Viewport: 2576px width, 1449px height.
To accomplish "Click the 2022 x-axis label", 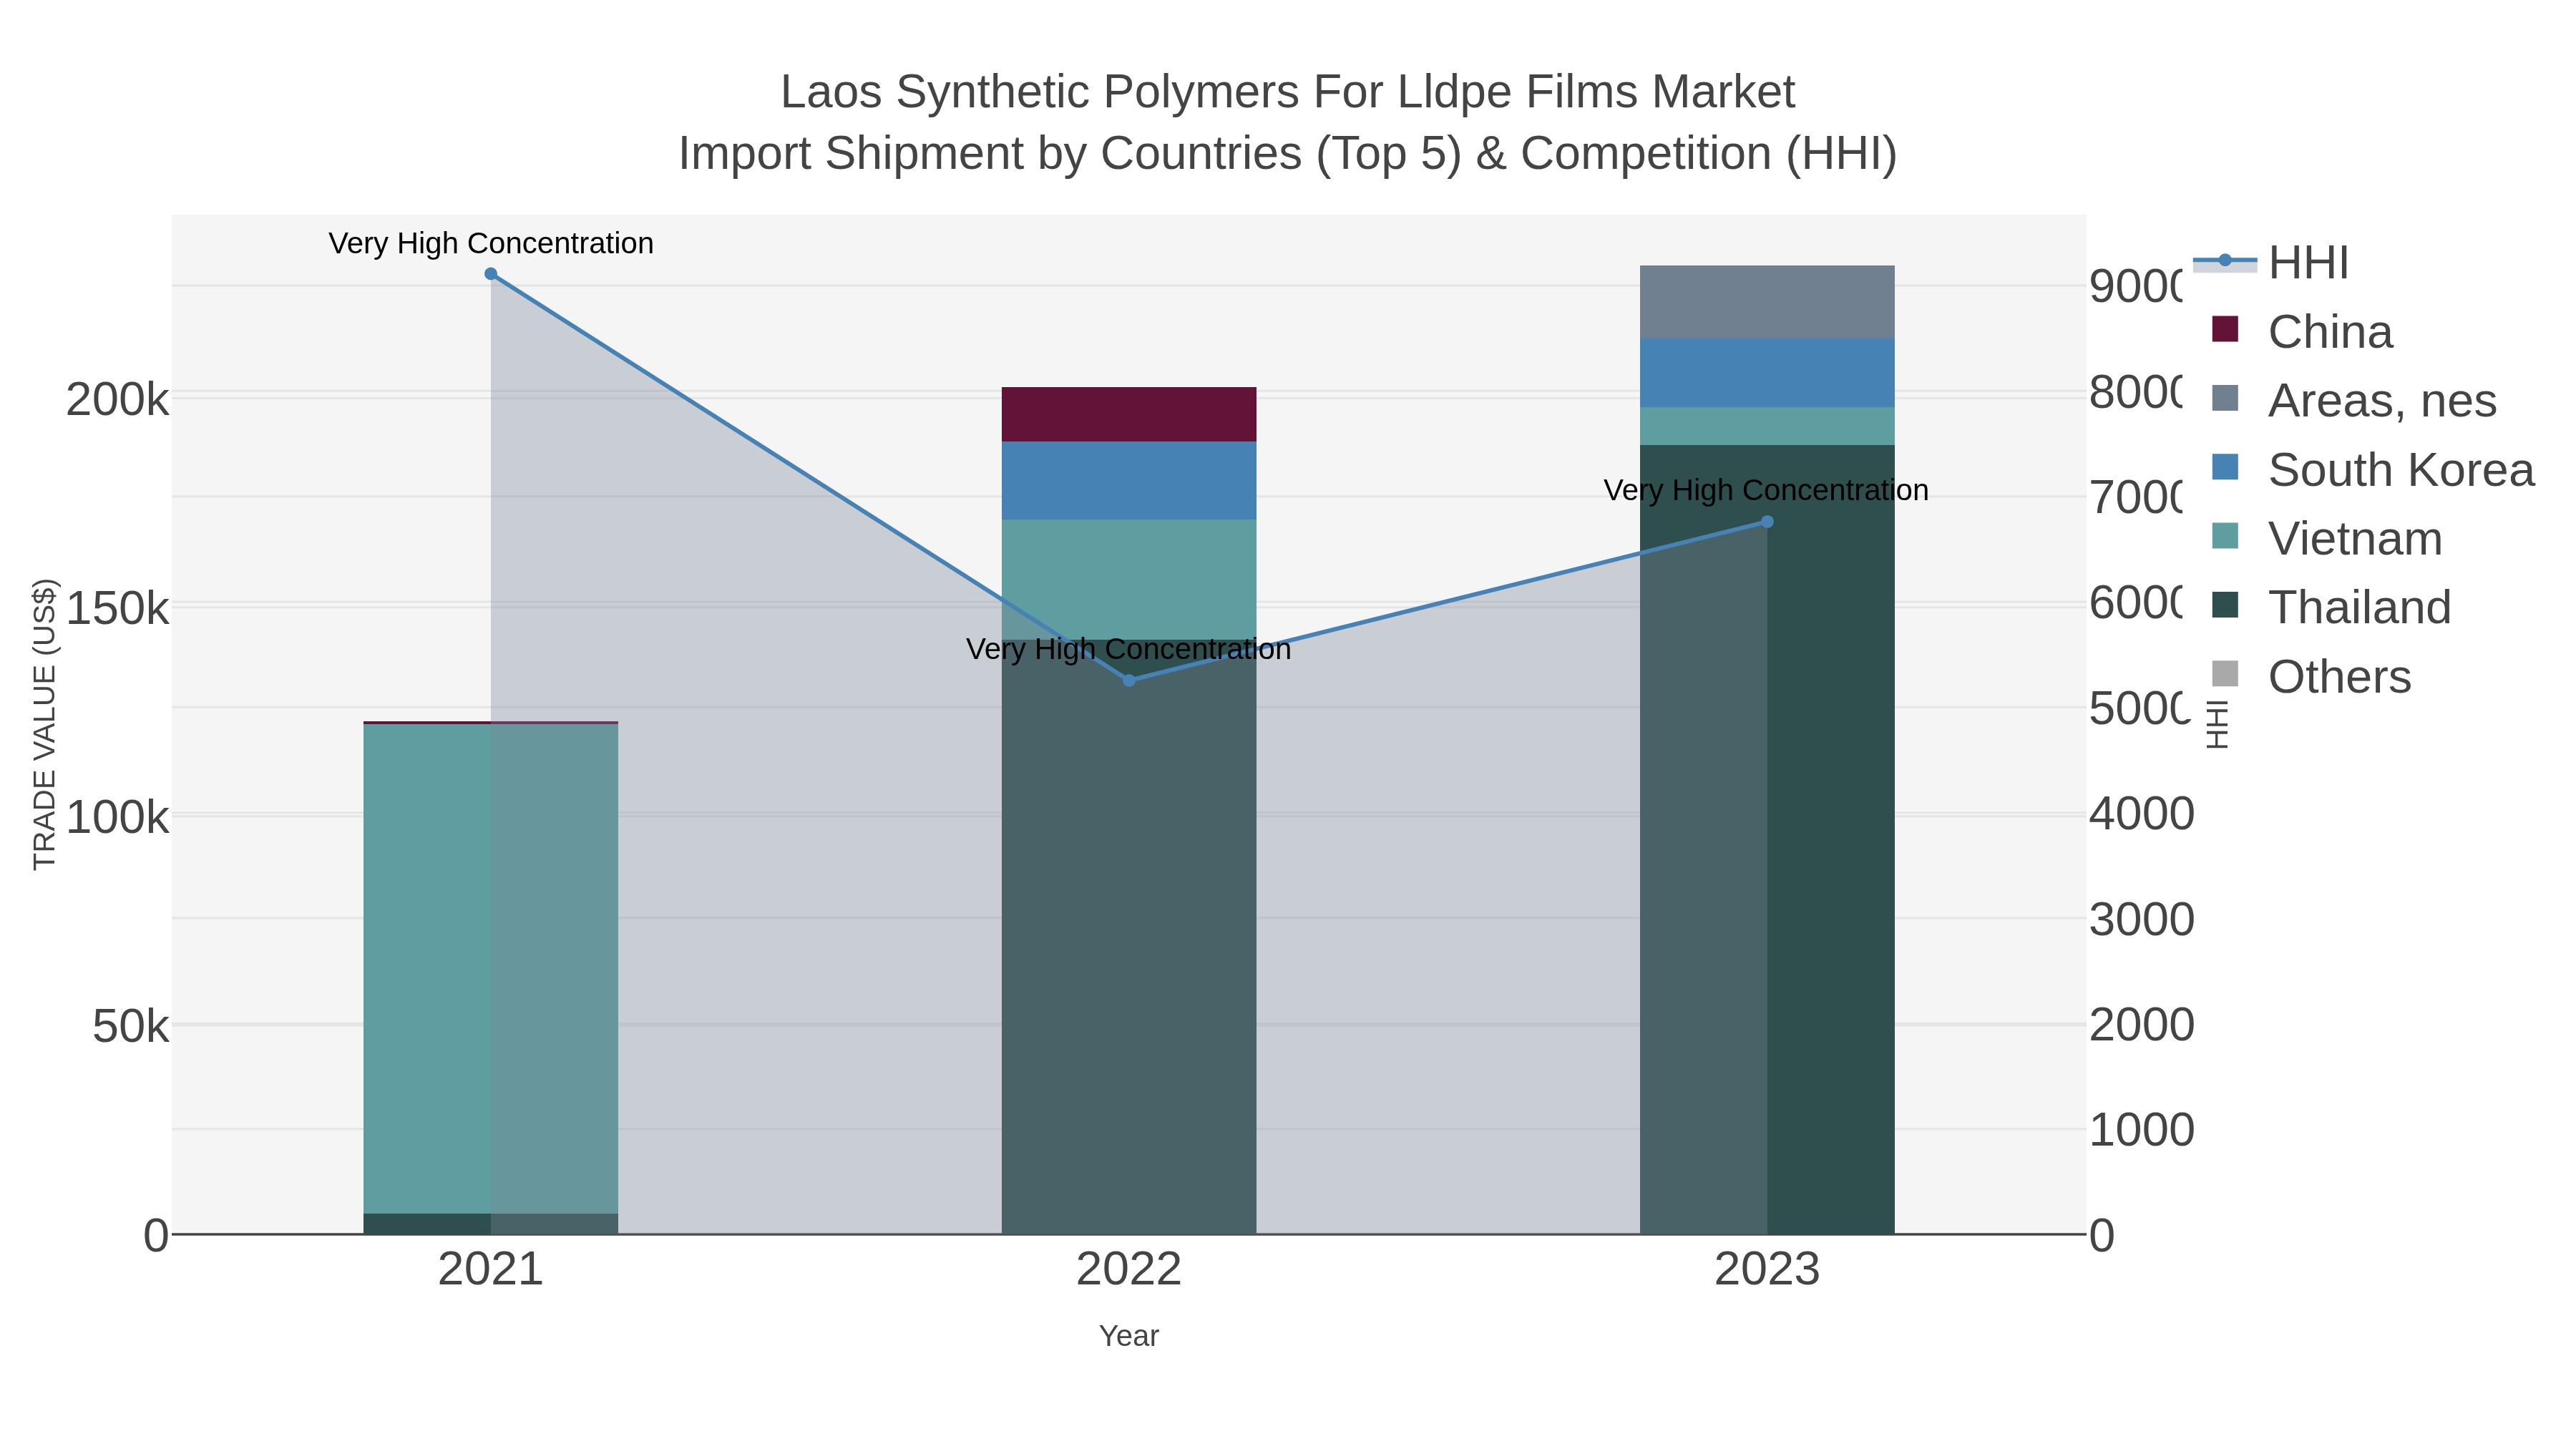I will (1129, 1270).
